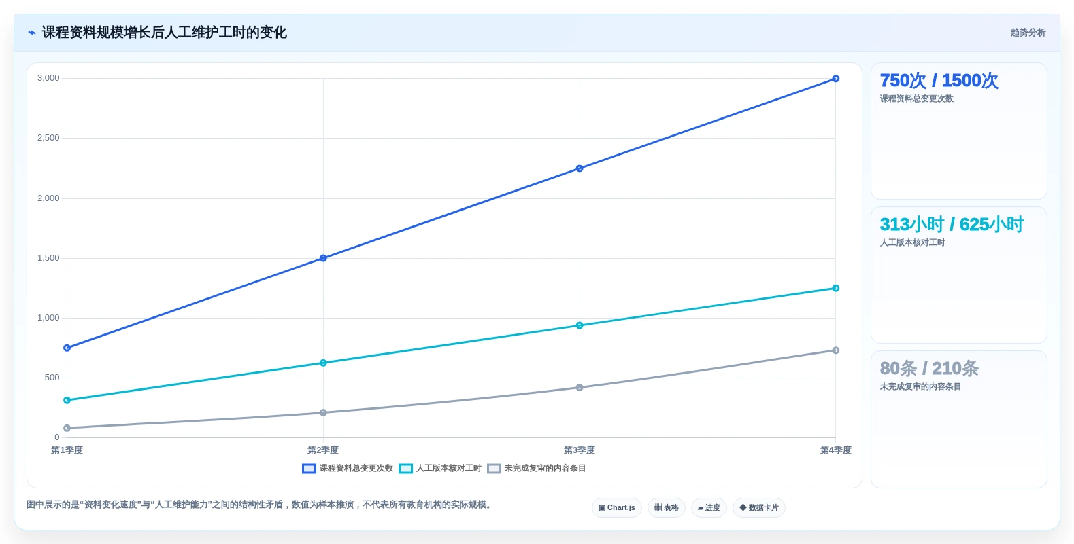Click the lightning icon beside the chart title

[x=31, y=33]
